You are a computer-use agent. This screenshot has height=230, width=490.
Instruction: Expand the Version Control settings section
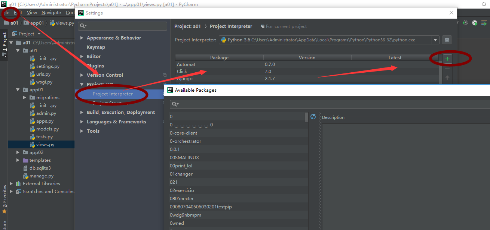82,75
